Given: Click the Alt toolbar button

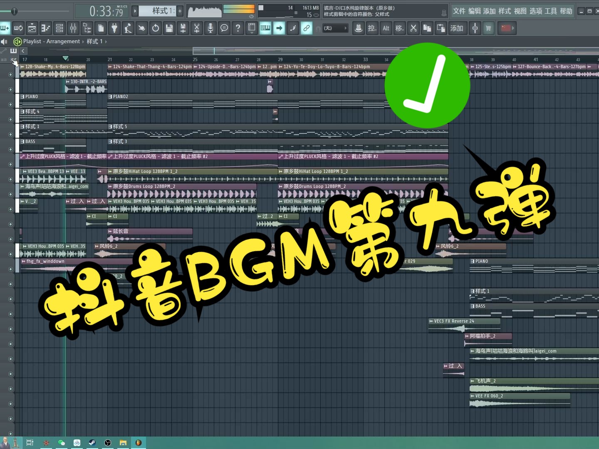Looking at the screenshot, I should 386,28.
